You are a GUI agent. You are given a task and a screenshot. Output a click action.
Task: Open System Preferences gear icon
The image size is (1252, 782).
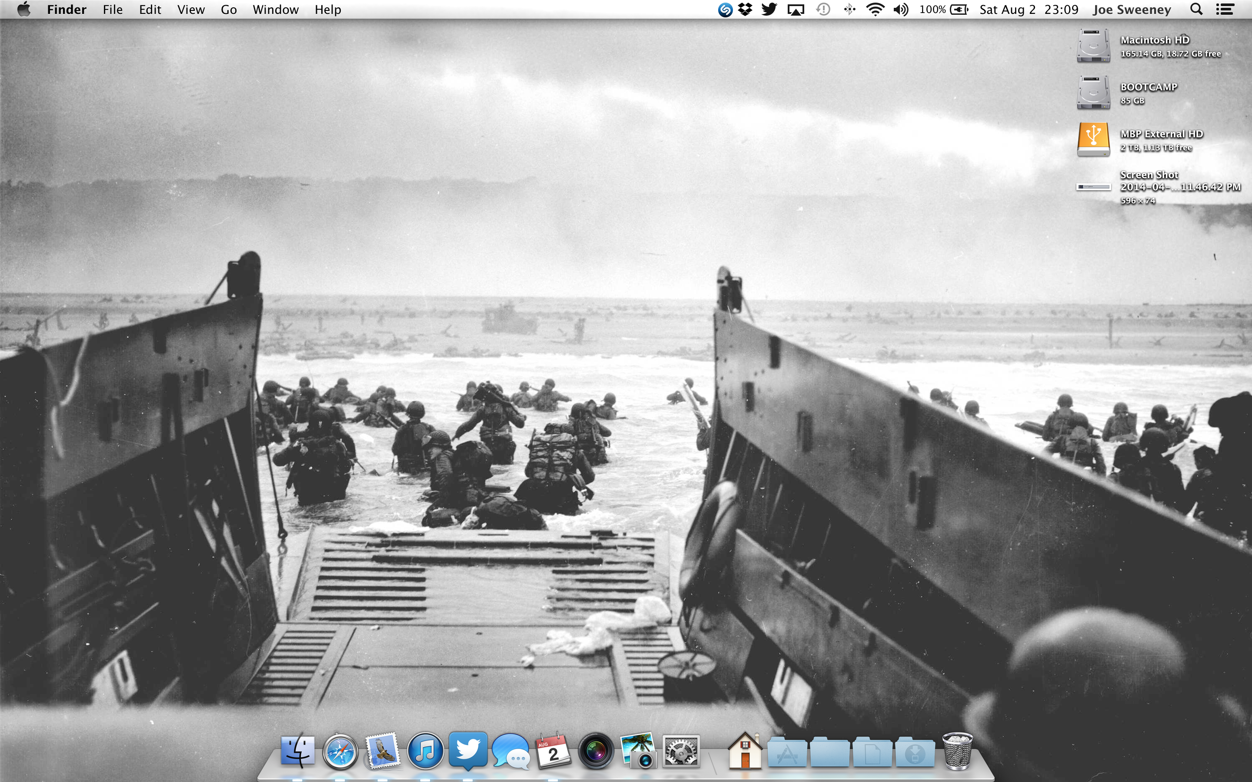pos(681,752)
